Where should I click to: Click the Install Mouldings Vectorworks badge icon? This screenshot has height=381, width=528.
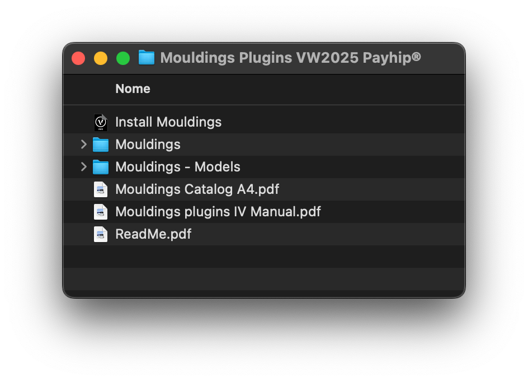(x=101, y=122)
